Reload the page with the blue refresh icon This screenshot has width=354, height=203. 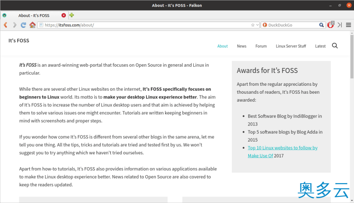coord(23,25)
